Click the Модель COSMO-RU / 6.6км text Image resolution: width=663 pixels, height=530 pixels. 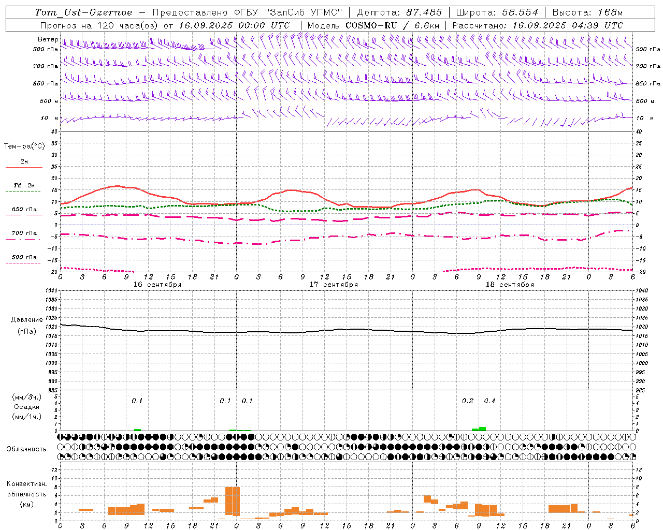coord(373,25)
